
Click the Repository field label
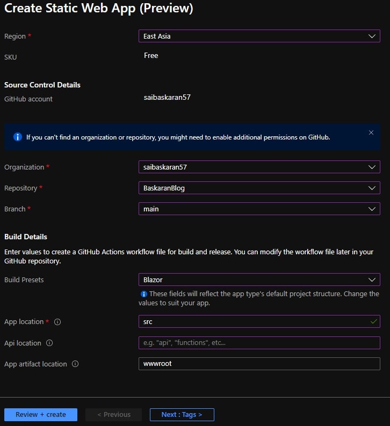(x=20, y=188)
